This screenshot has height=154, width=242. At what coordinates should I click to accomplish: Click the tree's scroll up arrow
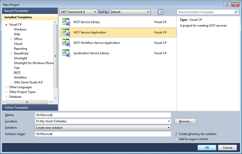[55, 22]
